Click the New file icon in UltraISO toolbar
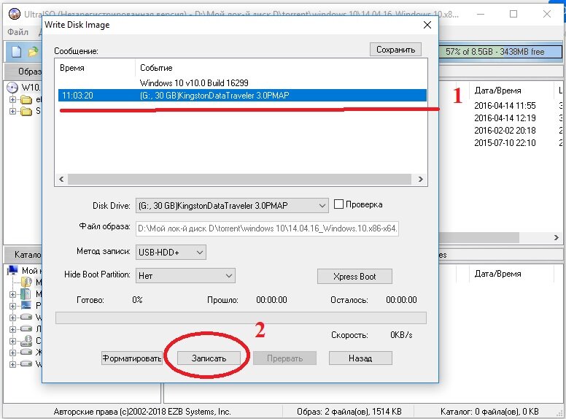566x419 pixels. (x=17, y=52)
